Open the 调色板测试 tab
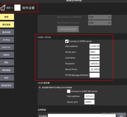The image size is (127, 117). 7,85
